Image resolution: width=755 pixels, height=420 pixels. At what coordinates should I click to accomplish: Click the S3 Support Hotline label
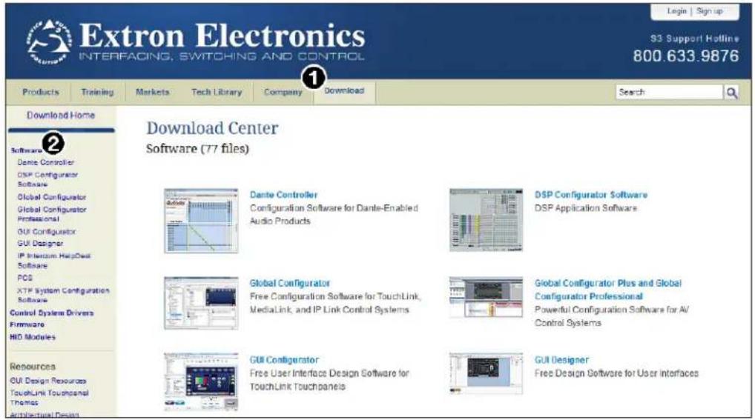(694, 39)
